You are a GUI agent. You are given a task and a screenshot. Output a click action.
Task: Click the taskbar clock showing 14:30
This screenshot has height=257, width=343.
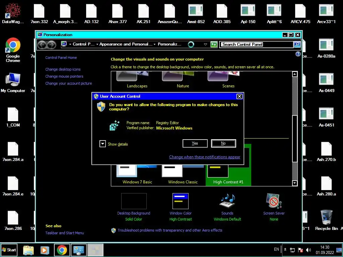pos(325,250)
